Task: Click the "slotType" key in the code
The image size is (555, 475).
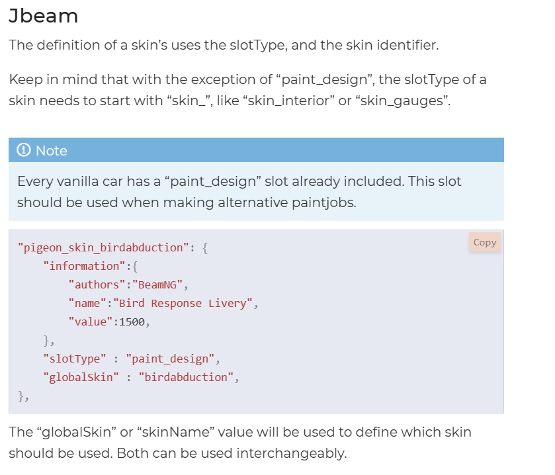Action: (x=73, y=359)
